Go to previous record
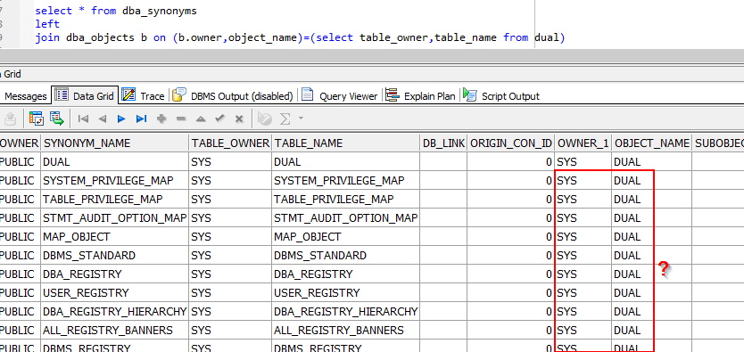744x352 pixels. pos(102,119)
